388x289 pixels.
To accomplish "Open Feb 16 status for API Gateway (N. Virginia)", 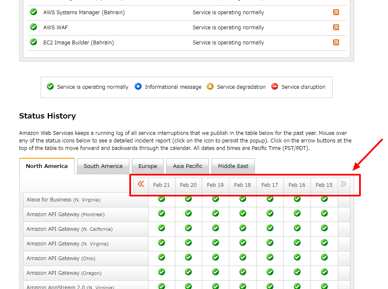I will pyautogui.click(x=297, y=243).
